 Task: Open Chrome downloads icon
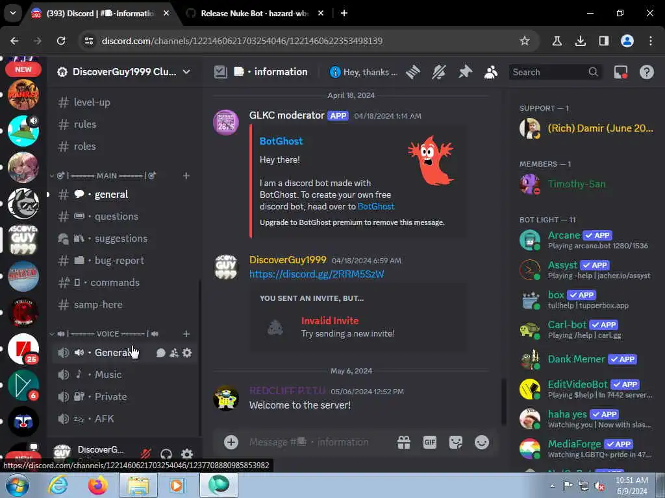(x=580, y=41)
